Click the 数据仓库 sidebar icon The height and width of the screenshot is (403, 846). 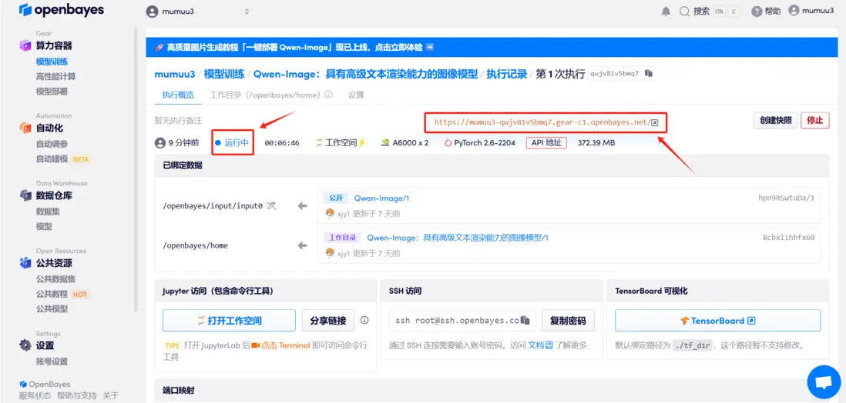[25, 195]
